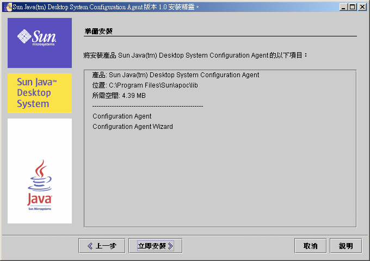The width and height of the screenshot is (370, 261).
Task: Close the installer window
Action: tap(362, 7)
